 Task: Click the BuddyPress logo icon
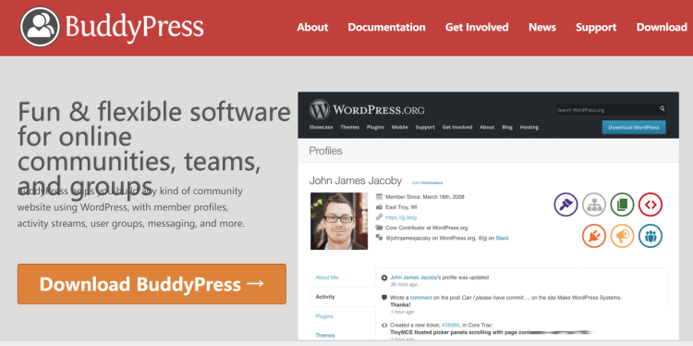pos(40,27)
